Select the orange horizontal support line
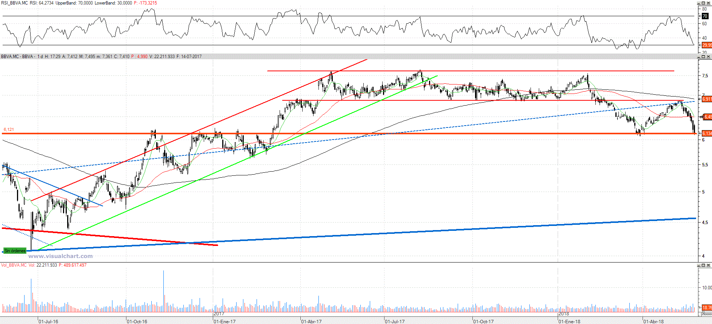This screenshot has height=324, width=712. pyautogui.click(x=349, y=134)
